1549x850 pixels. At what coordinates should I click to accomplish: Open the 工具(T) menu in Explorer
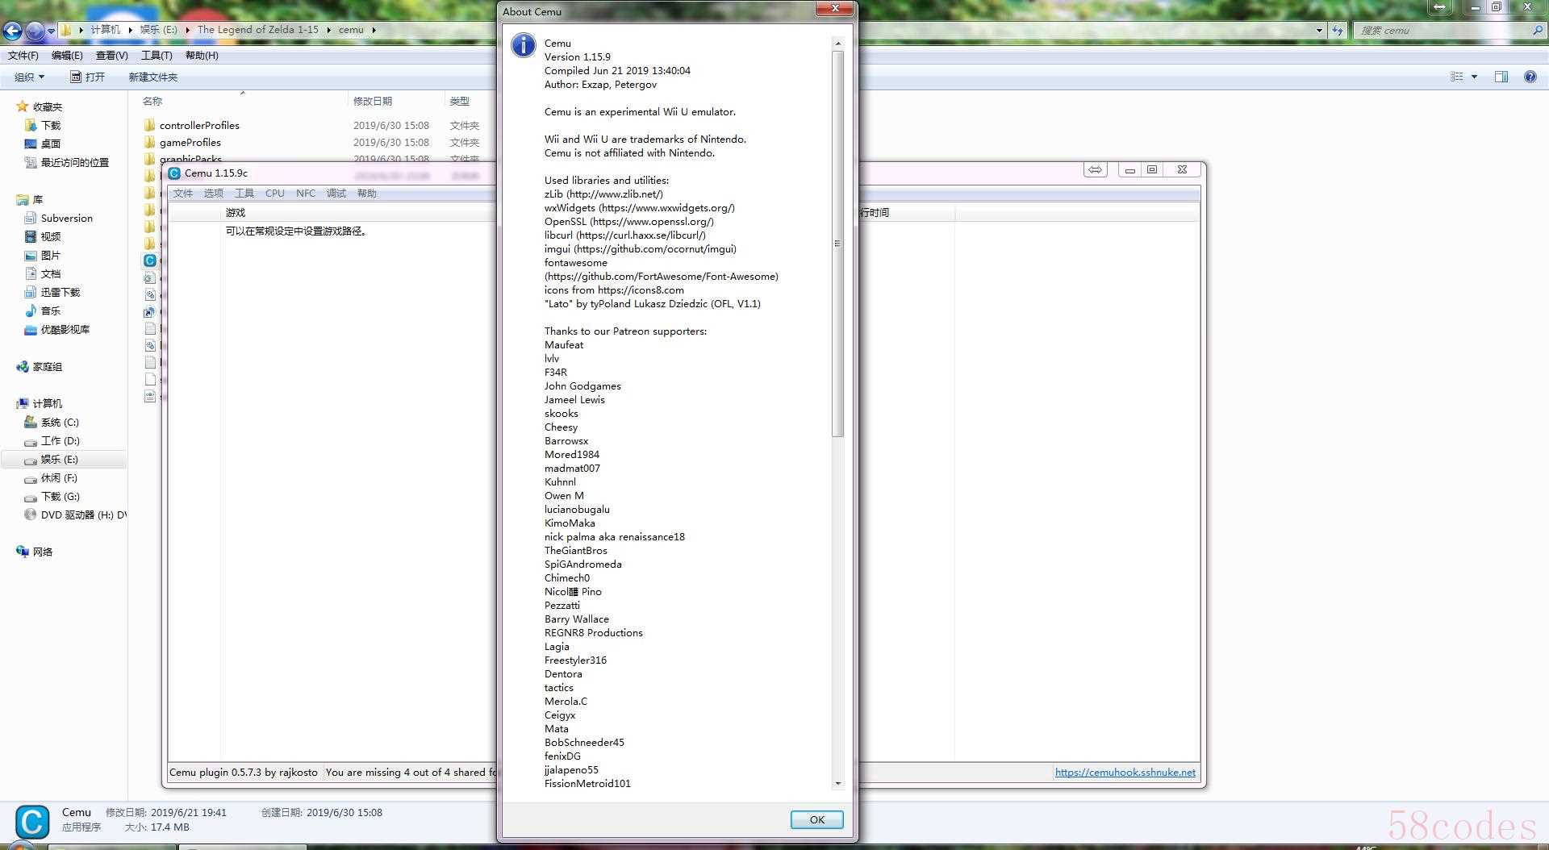click(157, 56)
